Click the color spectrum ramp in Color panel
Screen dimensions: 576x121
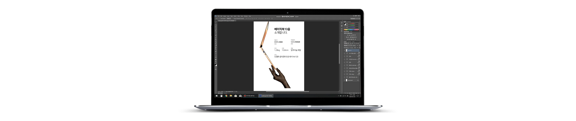[351, 30]
